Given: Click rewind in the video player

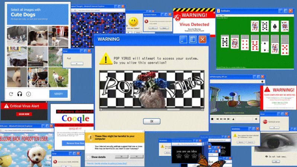Looking at the screenshot, I should pyautogui.click(x=221, y=119).
